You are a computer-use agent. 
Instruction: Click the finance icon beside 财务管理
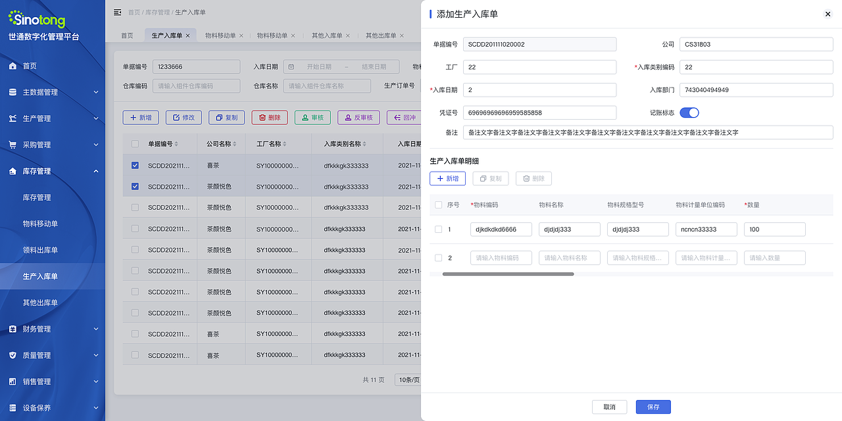tap(12, 329)
